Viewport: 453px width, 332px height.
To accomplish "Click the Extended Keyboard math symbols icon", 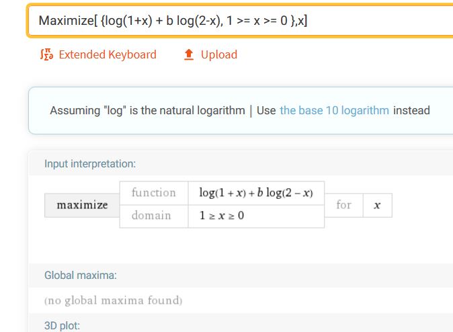I will click(46, 54).
